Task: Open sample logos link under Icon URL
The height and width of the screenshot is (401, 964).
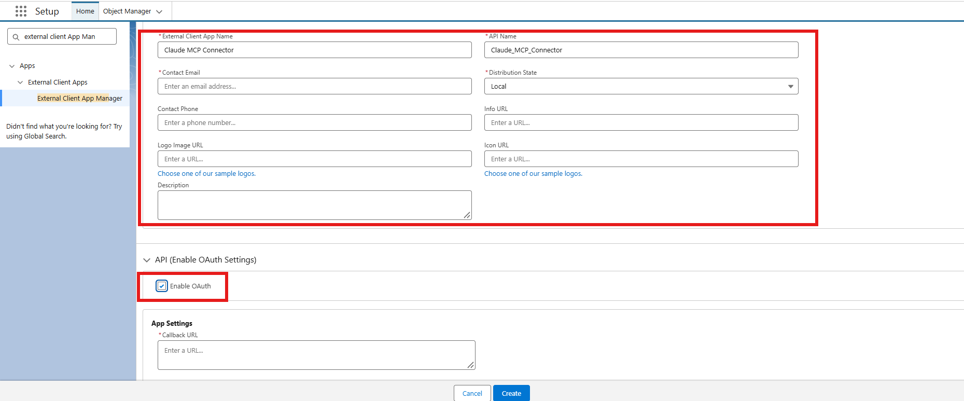Action: click(533, 174)
